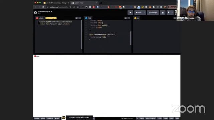Edit the pen title pencil icon

51,12
